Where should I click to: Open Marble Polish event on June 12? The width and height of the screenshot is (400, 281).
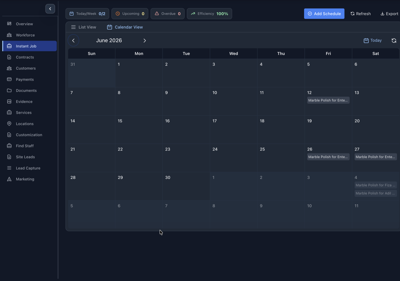tap(328, 100)
